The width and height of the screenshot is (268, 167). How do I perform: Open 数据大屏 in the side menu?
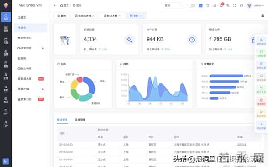30,79
